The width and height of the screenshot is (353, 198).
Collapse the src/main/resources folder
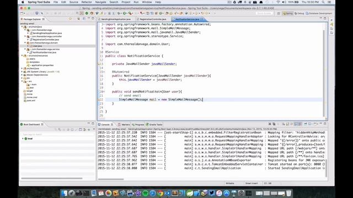22,56
